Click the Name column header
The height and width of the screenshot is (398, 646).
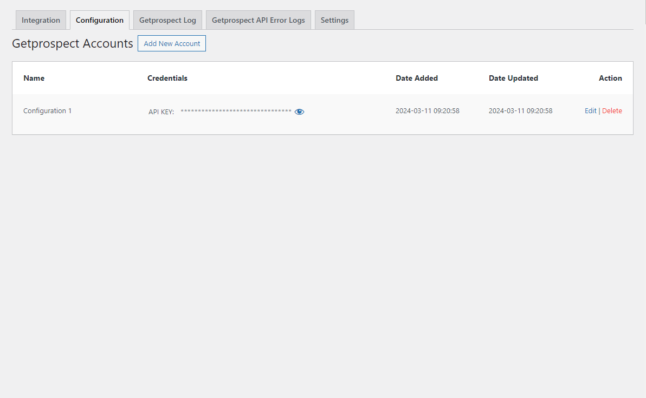tap(34, 78)
